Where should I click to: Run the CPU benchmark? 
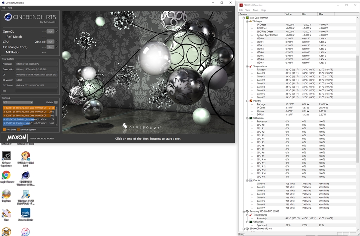tap(51, 41)
